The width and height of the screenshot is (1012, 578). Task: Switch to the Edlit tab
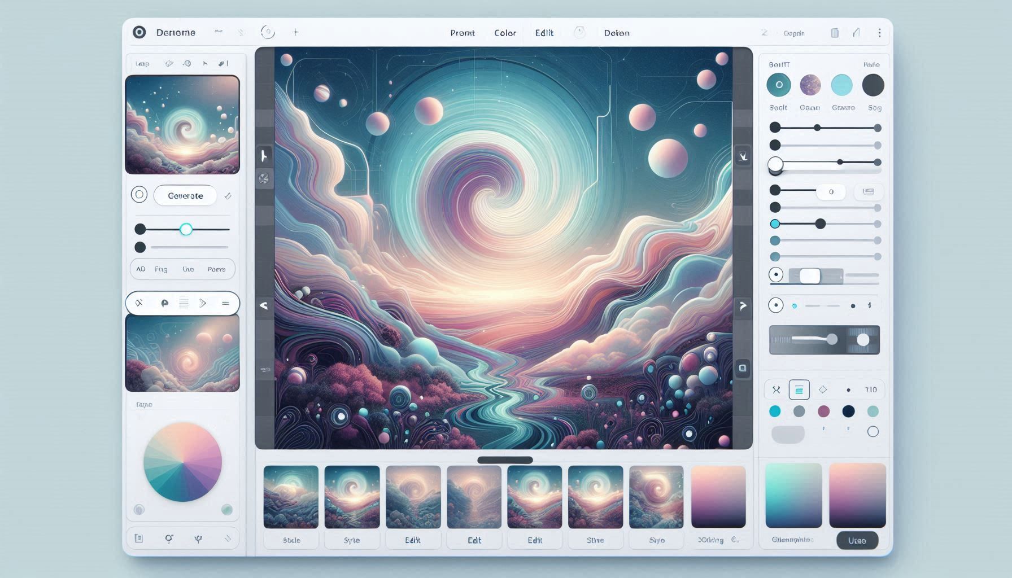pyautogui.click(x=544, y=33)
